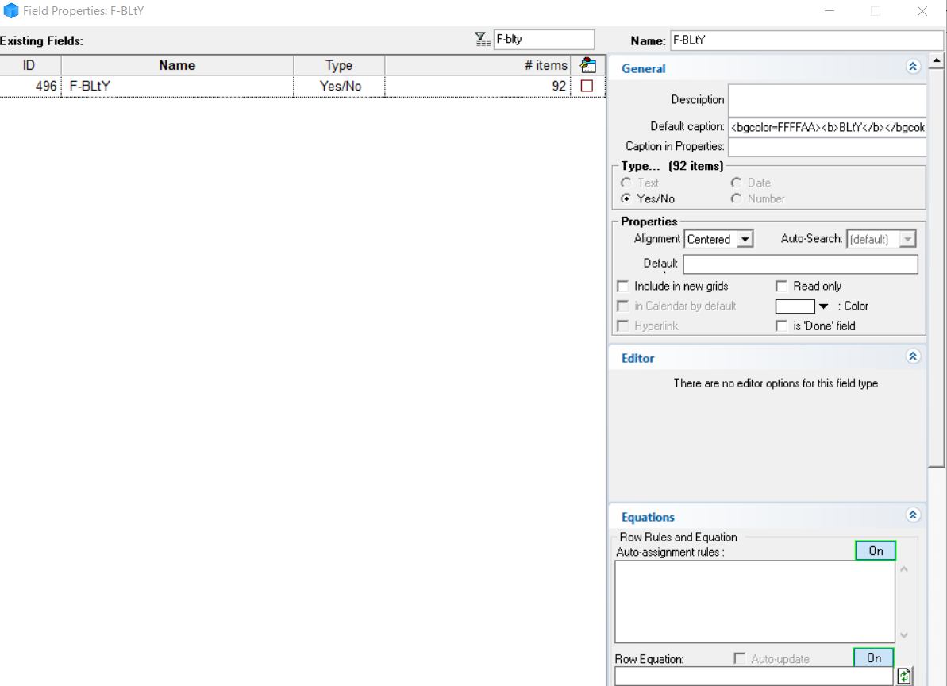The height and width of the screenshot is (686, 947).
Task: Sort by the Name column header
Action: tap(176, 65)
